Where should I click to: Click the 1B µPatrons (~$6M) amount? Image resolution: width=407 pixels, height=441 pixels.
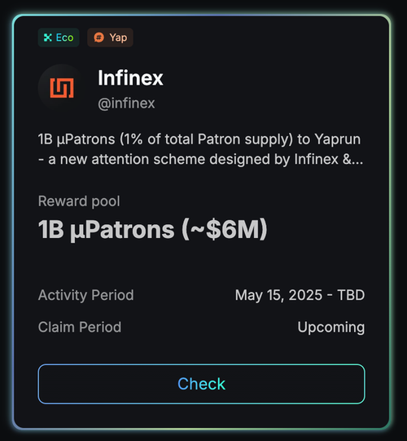[x=152, y=230]
